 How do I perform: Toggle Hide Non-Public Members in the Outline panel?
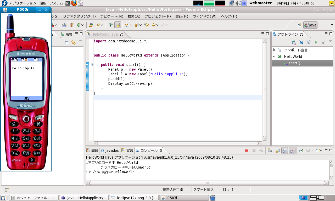[316, 42]
